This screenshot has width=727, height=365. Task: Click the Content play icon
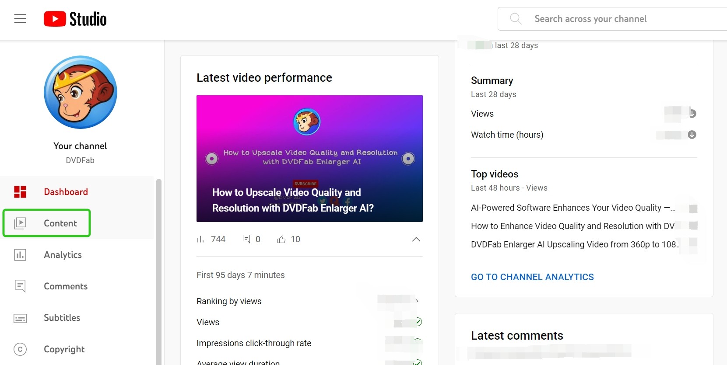pos(20,223)
